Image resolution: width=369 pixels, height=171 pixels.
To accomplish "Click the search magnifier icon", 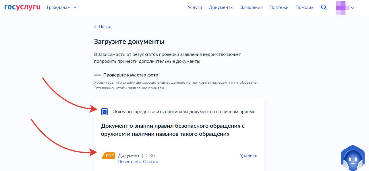I will click(x=324, y=8).
